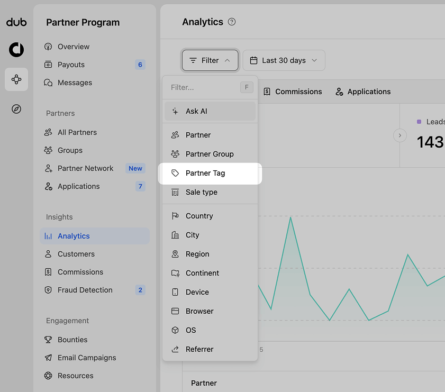Image resolution: width=445 pixels, height=392 pixels.
Task: Click the City building icon
Action: tap(175, 235)
